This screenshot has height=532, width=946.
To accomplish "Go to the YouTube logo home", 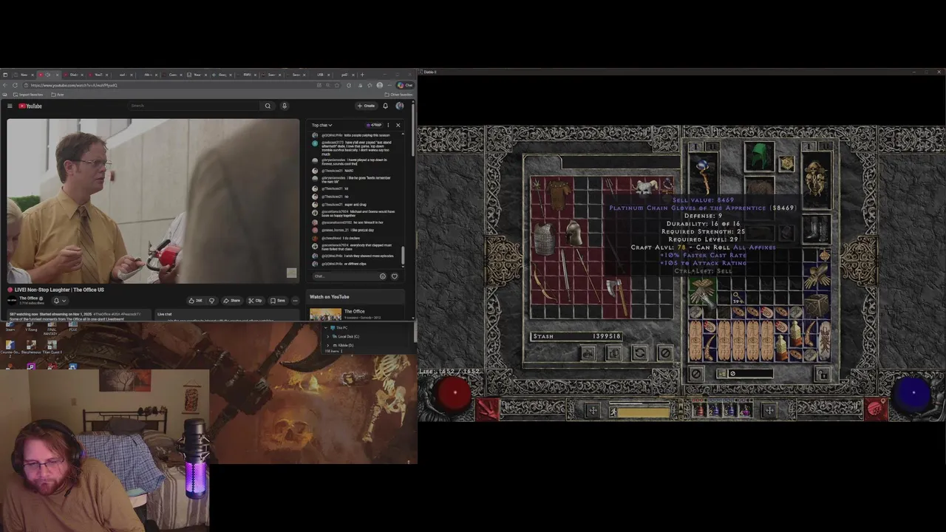I will 30,106.
